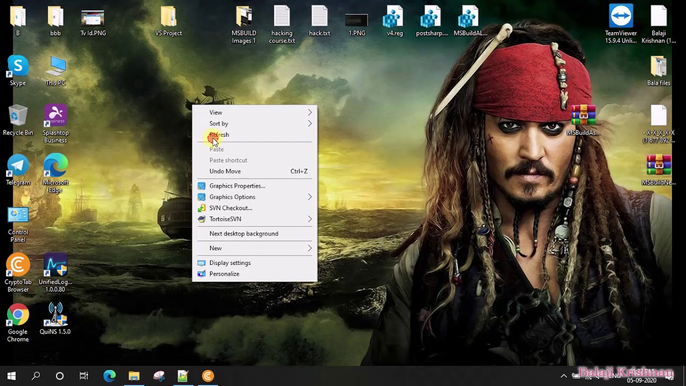Open the VS Project folder
The image size is (686, 386).
(168, 17)
